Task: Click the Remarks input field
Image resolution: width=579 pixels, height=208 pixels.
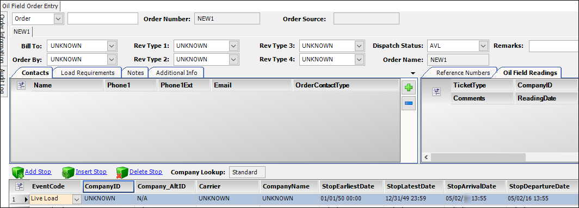Action: [x=554, y=46]
